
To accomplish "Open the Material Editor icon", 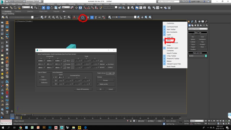I will point(149,8).
